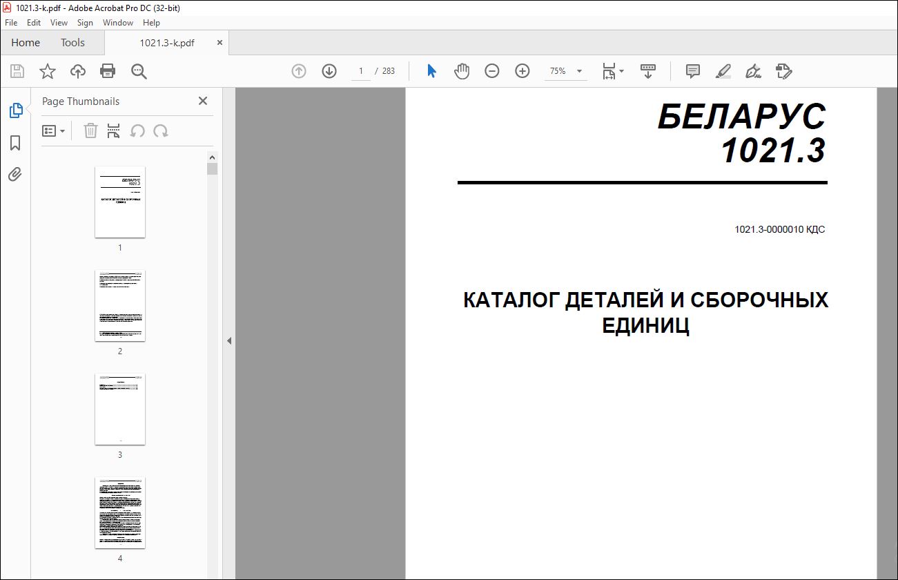Open the Attachments paperclip panel
Screen dimensions: 898x580
[x=15, y=175]
